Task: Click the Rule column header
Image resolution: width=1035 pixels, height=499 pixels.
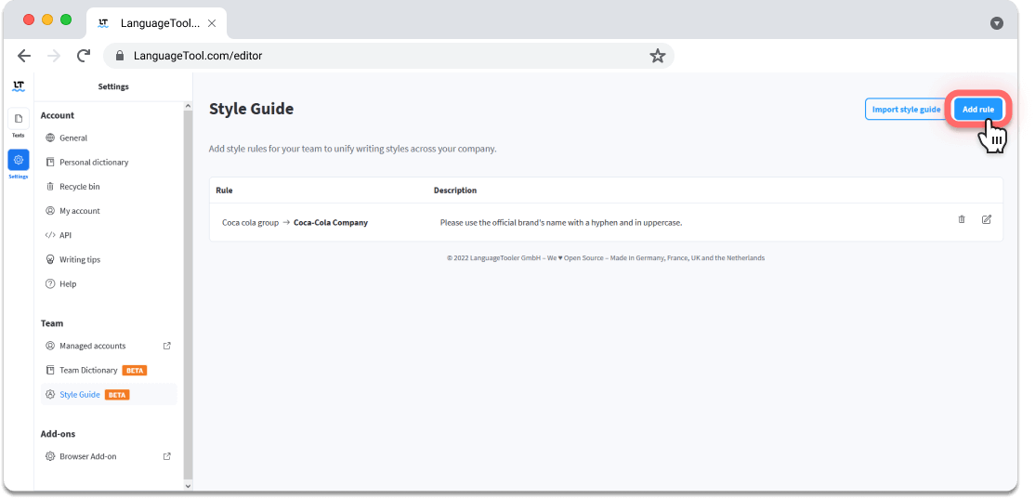Action: pyautogui.click(x=225, y=190)
